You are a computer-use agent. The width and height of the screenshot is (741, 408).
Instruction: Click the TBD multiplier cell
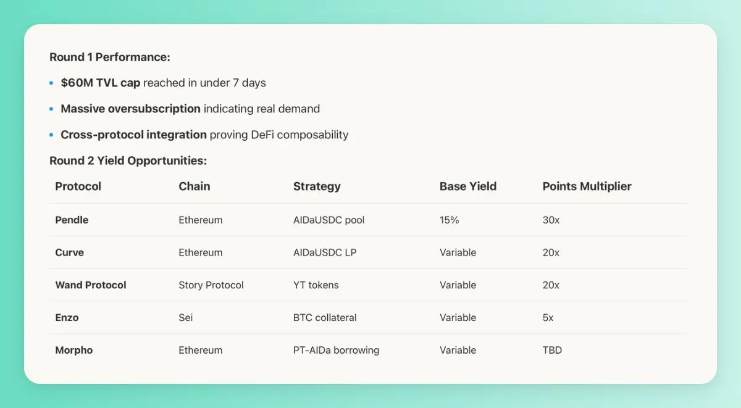(553, 350)
